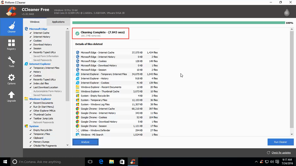Open the Windows Store from the taskbar
The height and width of the screenshot is (166, 296).
tap(122, 162)
